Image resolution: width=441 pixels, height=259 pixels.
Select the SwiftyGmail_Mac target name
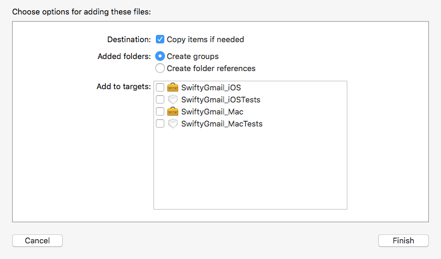(x=212, y=111)
